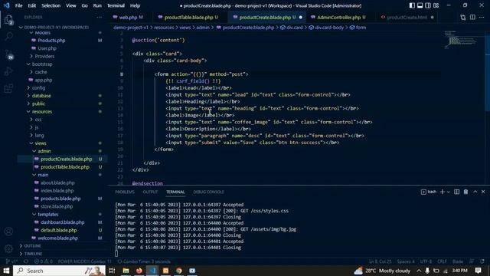Add new terminal with plus icon
The width and height of the screenshot is (490, 276).
coord(443,192)
